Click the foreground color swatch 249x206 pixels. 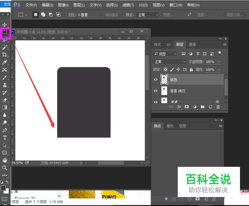click(x=3, y=188)
